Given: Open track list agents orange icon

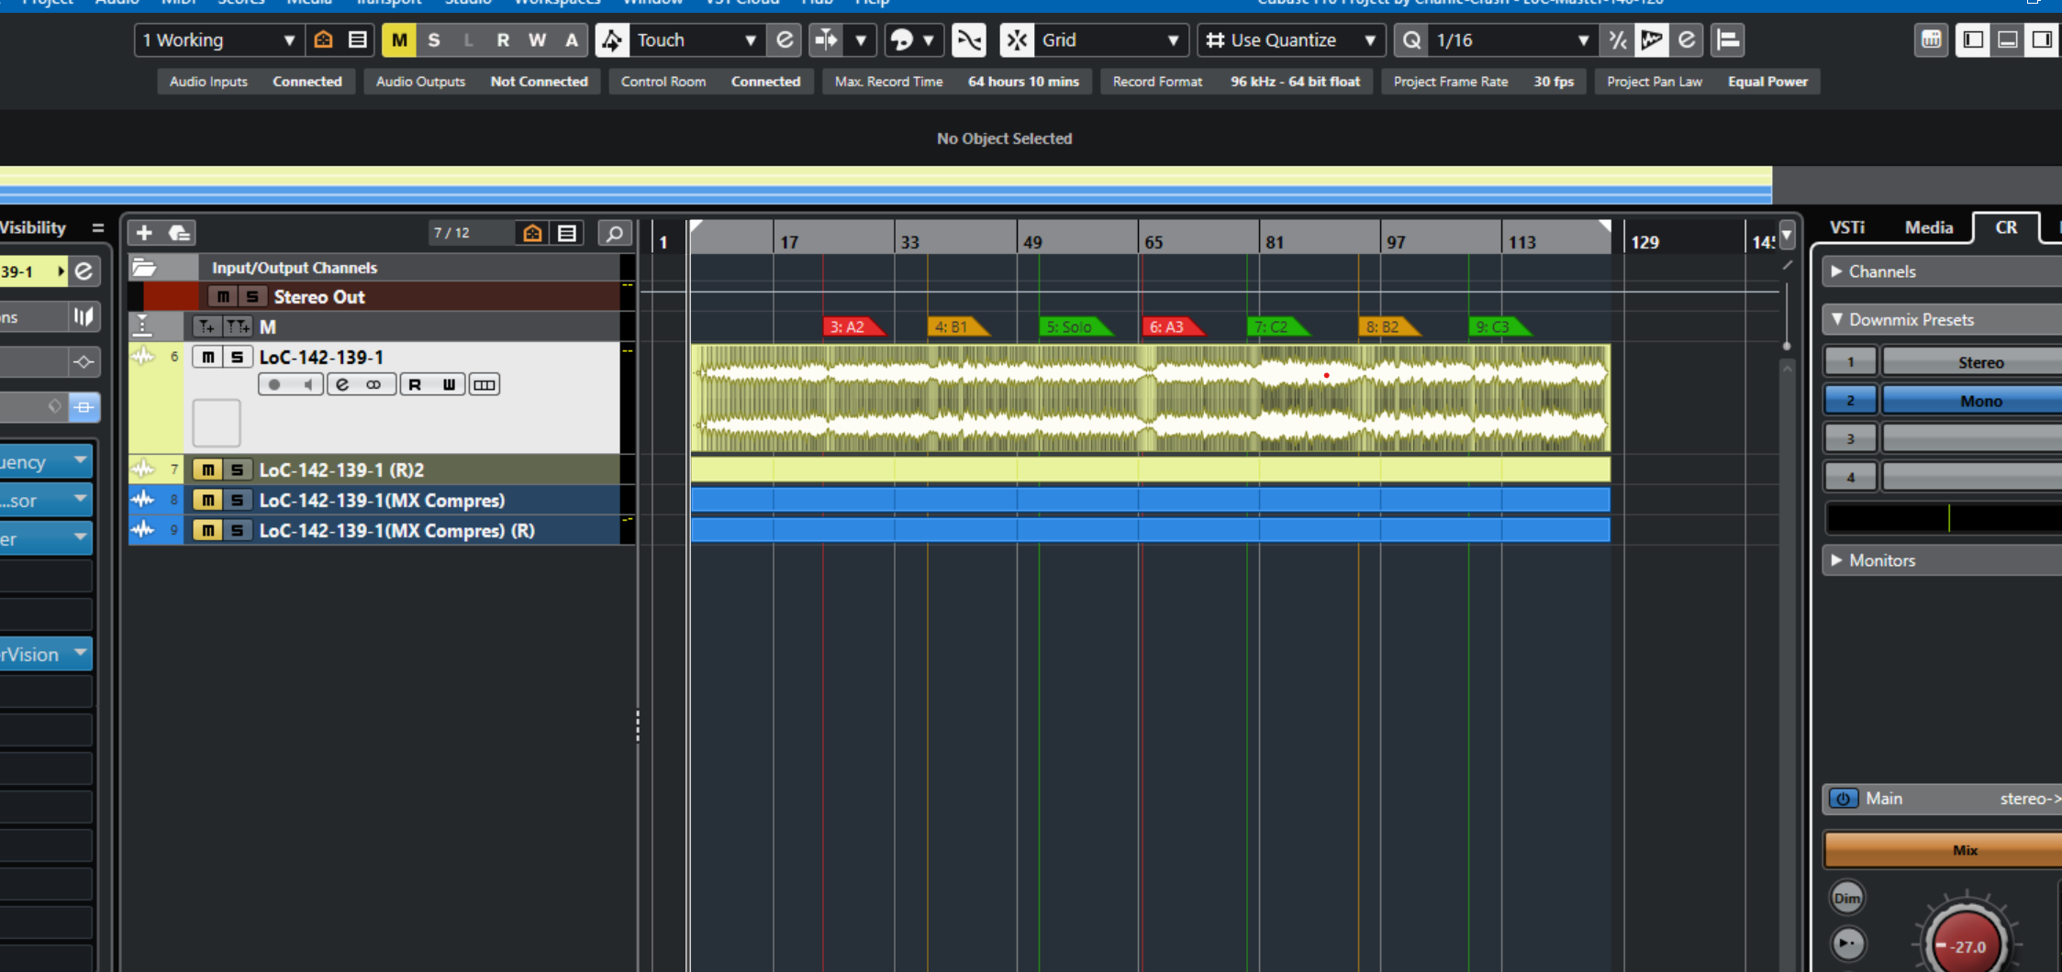Looking at the screenshot, I should click(532, 233).
